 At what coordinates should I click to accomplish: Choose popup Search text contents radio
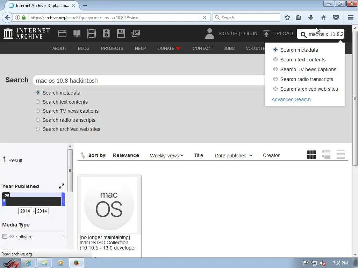pos(275,59)
